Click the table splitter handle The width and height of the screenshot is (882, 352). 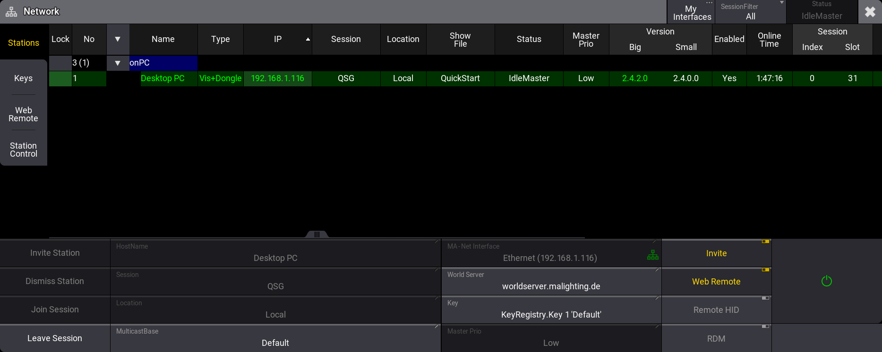click(x=317, y=235)
